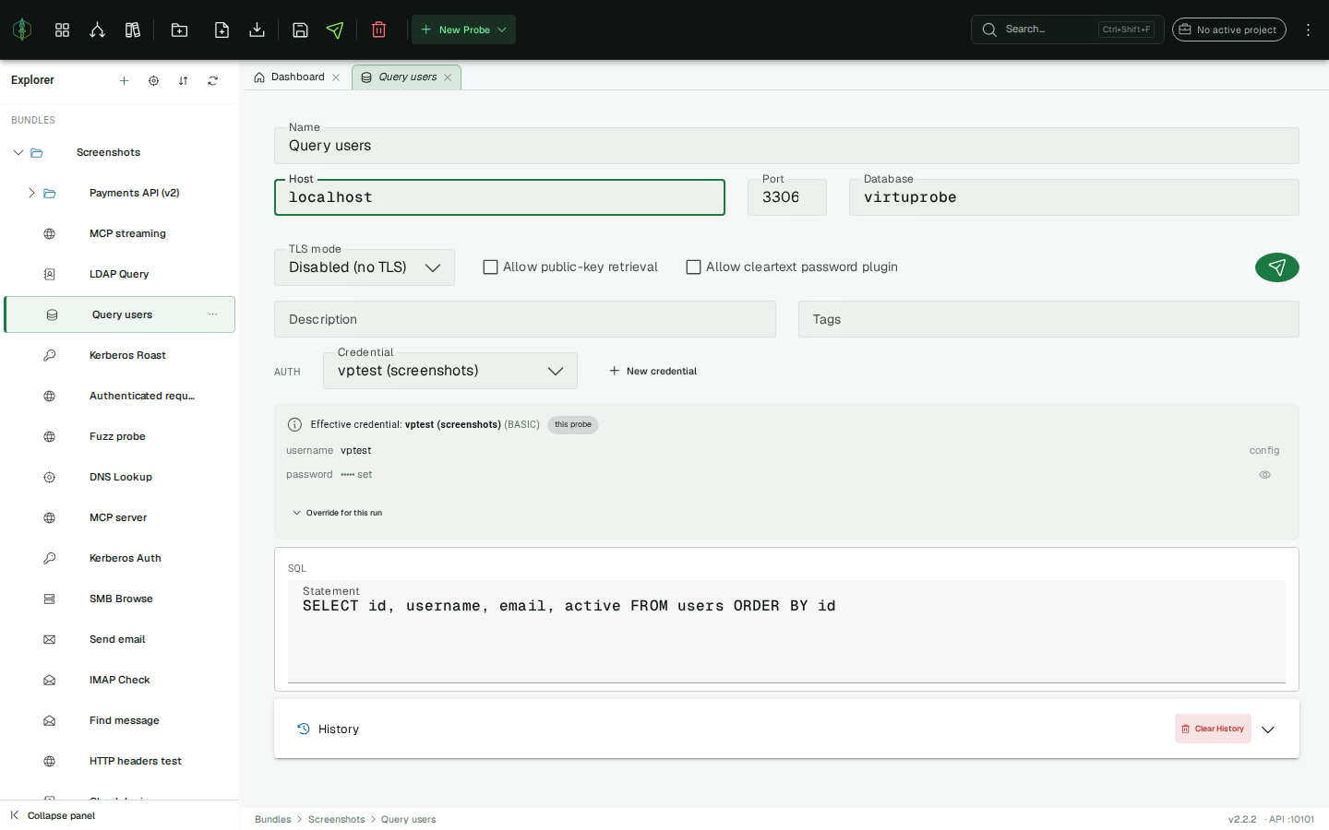Image resolution: width=1329 pixels, height=830 pixels.
Task: Select IMAP Check probe
Action: (x=120, y=680)
